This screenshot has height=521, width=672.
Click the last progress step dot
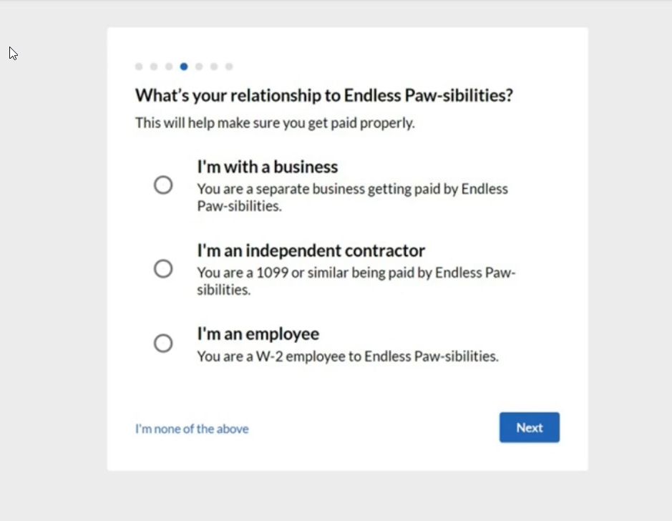click(x=229, y=67)
